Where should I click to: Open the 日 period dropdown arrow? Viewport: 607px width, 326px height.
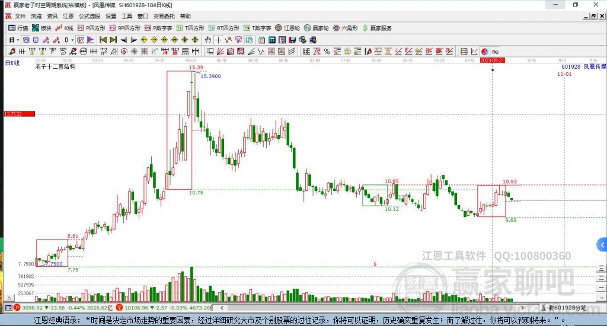tap(18, 40)
